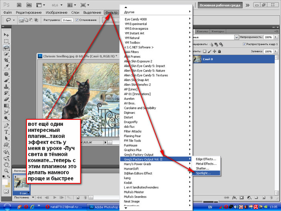Select the Rectangular Marquee tool
This screenshot has width=281, height=211.
tap(6, 41)
